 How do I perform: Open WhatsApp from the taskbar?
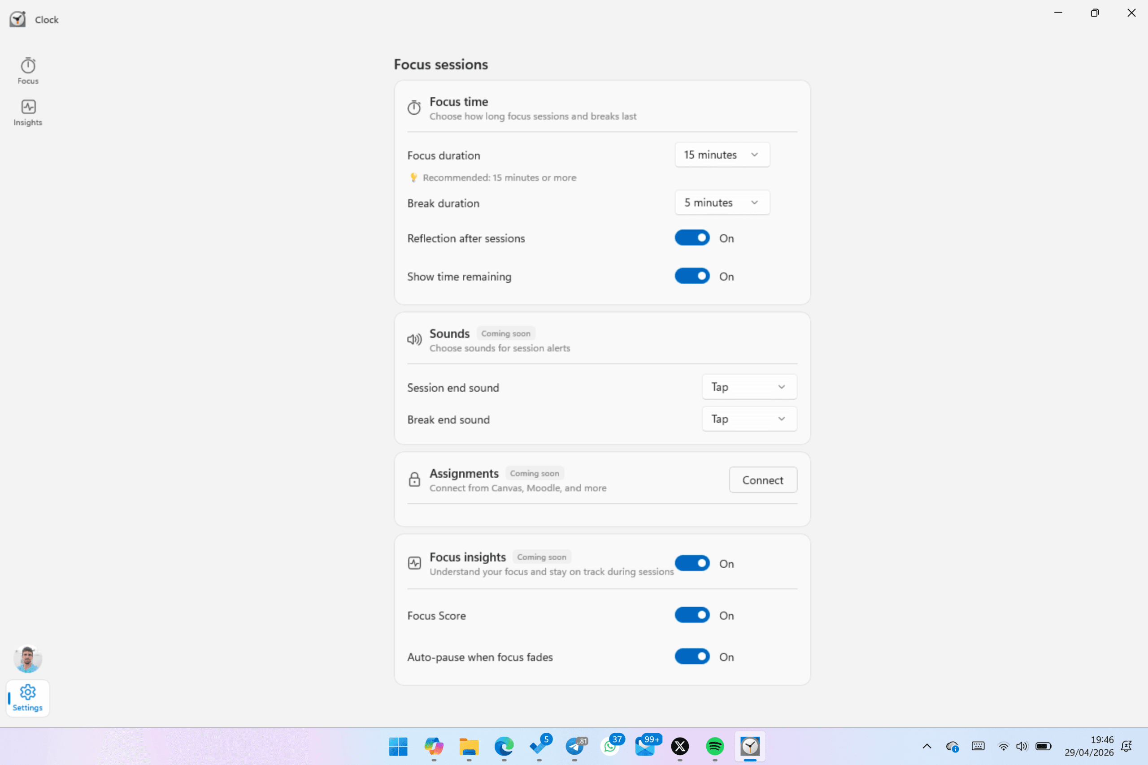click(610, 746)
